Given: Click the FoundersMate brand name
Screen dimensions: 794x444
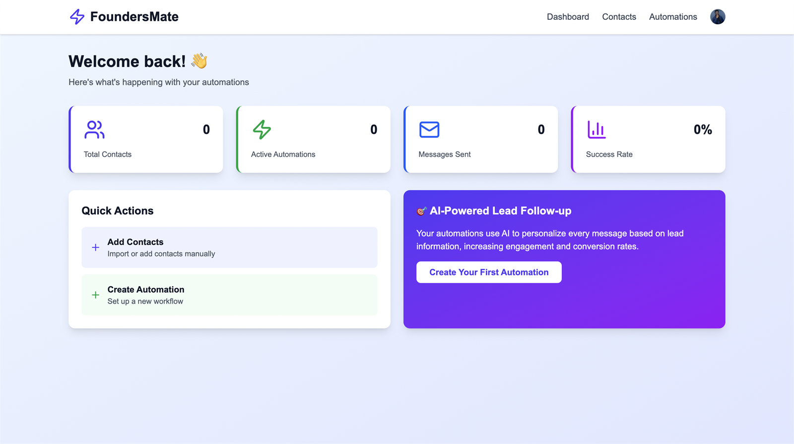Looking at the screenshot, I should (134, 17).
